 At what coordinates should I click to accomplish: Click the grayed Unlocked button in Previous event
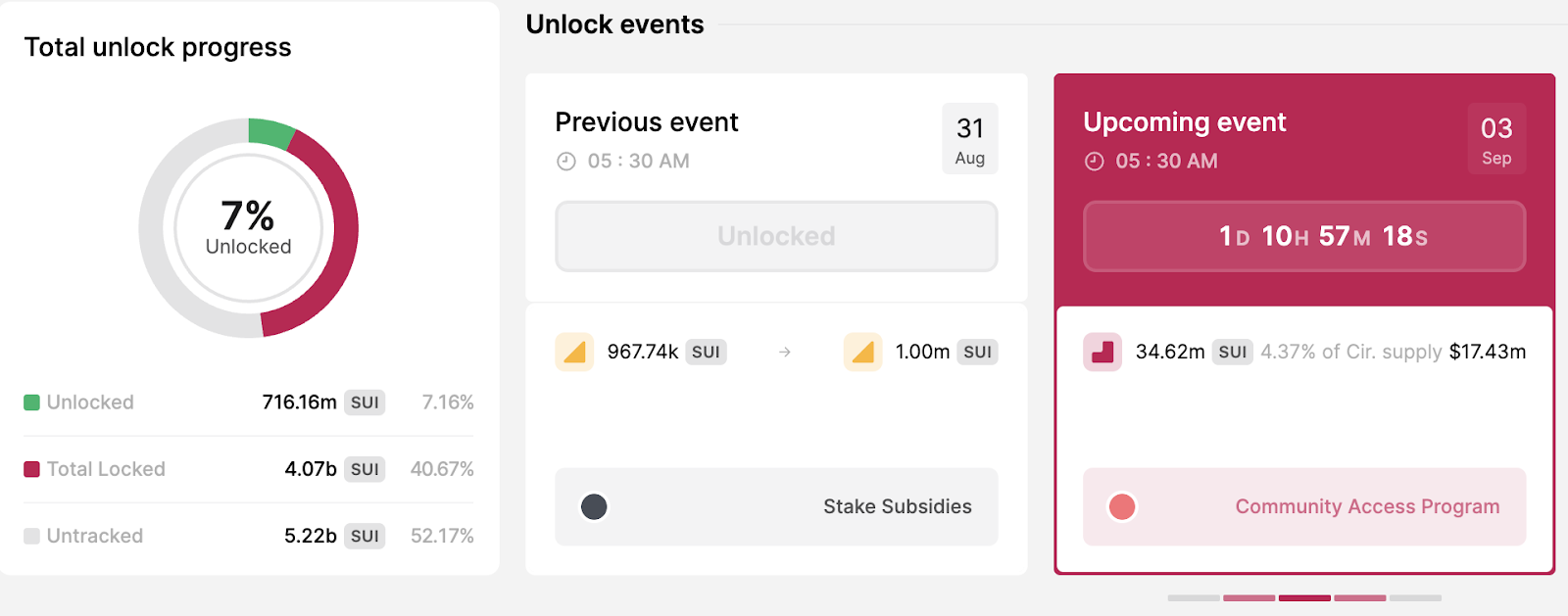[775, 235]
